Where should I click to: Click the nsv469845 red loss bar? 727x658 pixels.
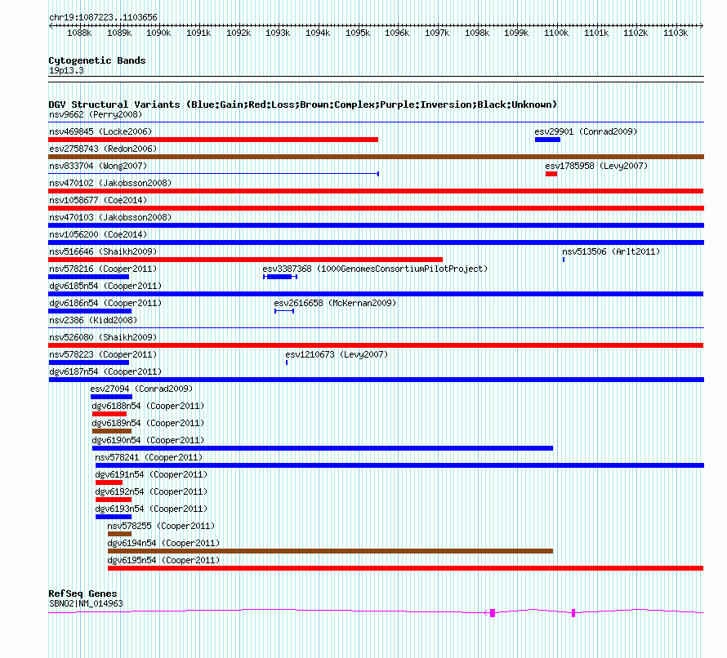point(213,140)
